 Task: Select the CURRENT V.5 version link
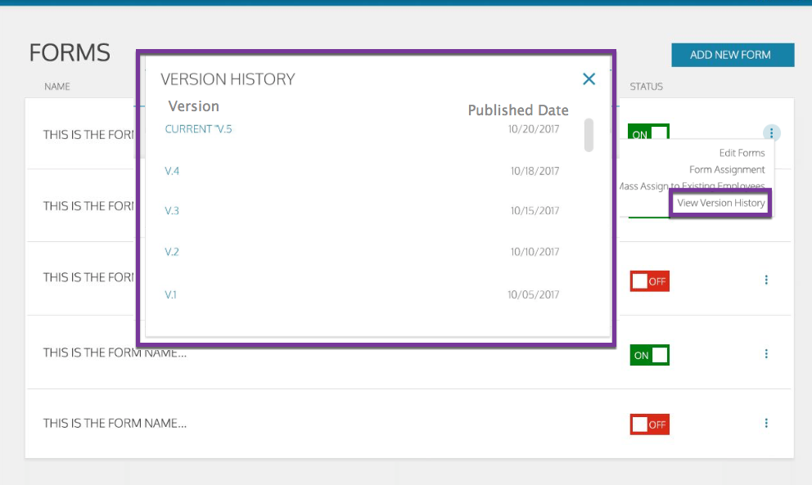196,128
